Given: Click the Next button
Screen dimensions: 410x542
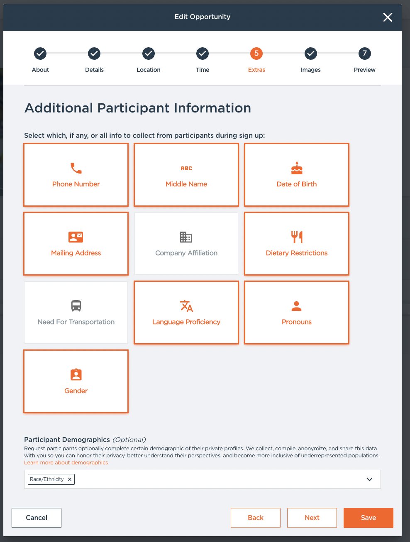Looking at the screenshot, I should click(312, 518).
